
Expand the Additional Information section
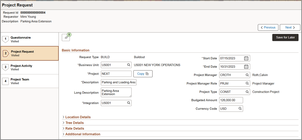(81, 134)
